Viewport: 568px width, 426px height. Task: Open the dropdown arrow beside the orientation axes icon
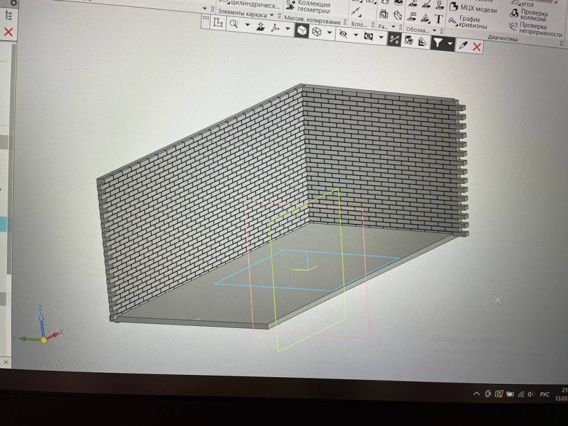[x=288, y=29]
